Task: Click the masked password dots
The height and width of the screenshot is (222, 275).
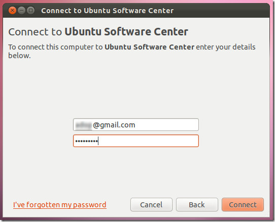Action: [x=86, y=141]
